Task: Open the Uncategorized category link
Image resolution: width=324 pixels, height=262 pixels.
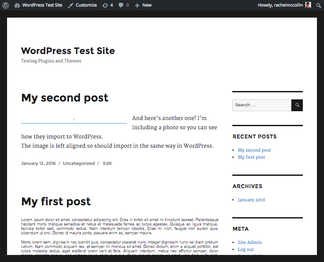Action: click(x=79, y=163)
